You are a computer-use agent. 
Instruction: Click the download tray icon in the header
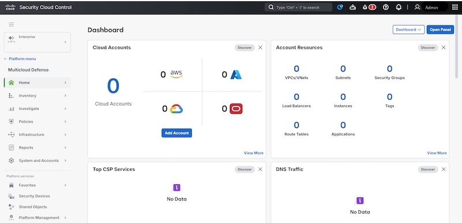coord(353,8)
